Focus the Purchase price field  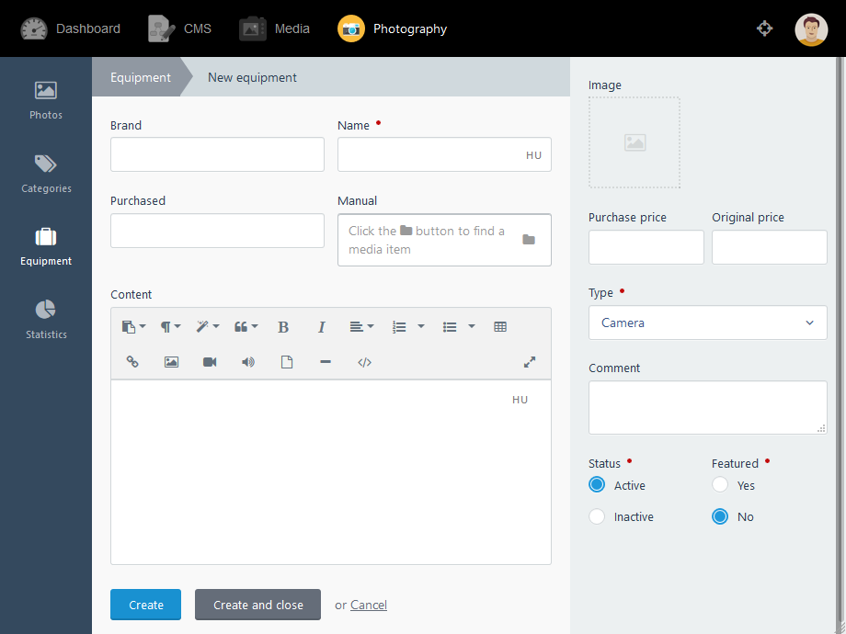[646, 247]
